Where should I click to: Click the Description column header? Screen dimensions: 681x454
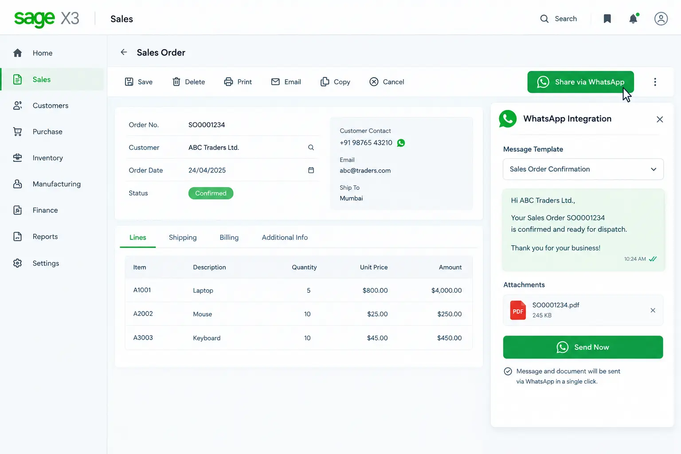point(209,267)
